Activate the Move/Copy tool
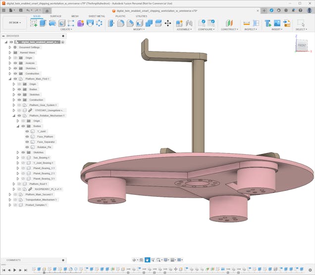Screen dimensions: 315x275 point(167,23)
